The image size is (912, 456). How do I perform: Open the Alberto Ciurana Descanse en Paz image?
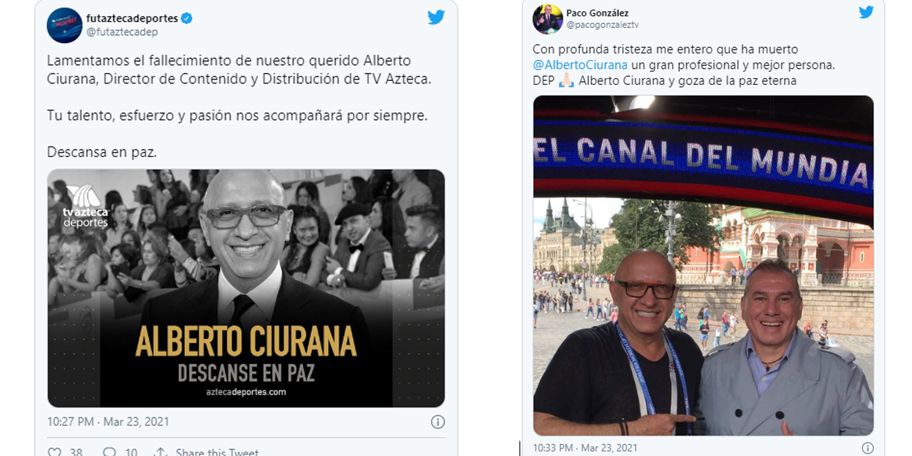[246, 288]
